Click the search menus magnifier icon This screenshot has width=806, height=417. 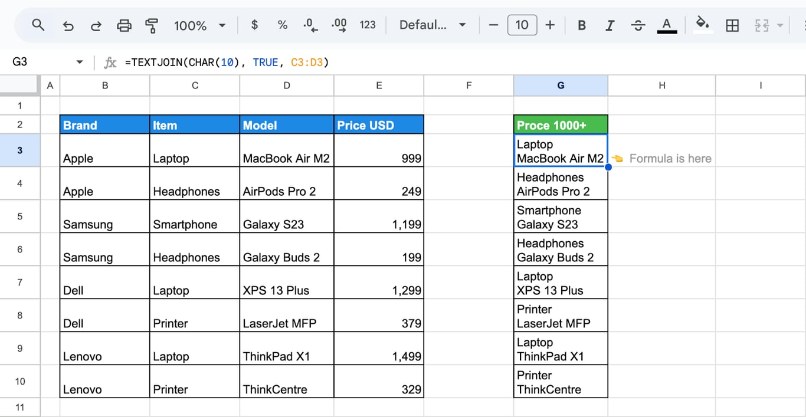38,25
